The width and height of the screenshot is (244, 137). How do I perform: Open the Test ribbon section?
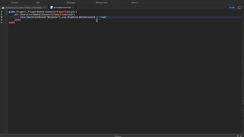pos(38,3)
